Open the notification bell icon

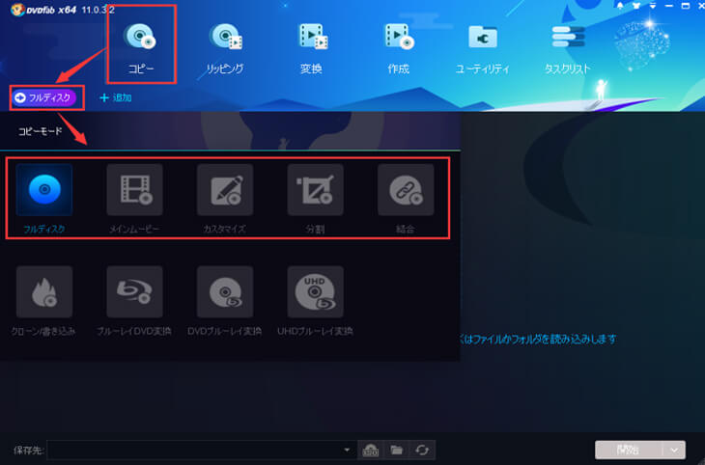click(x=620, y=6)
